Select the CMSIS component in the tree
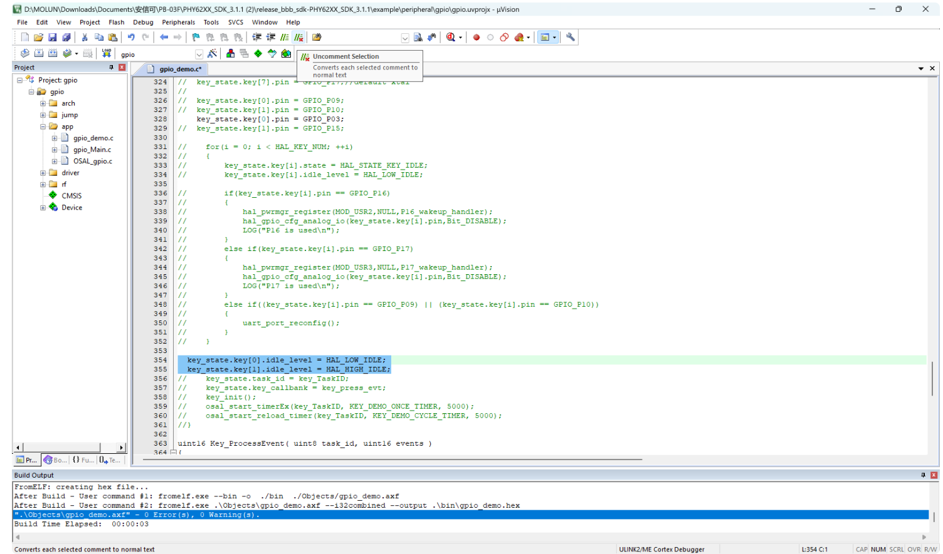 (x=71, y=196)
